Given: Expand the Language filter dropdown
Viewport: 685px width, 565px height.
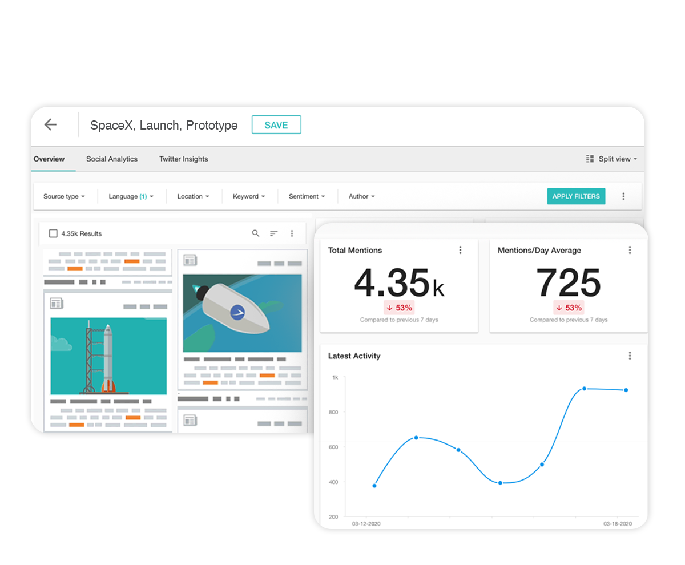Looking at the screenshot, I should pyautogui.click(x=131, y=196).
